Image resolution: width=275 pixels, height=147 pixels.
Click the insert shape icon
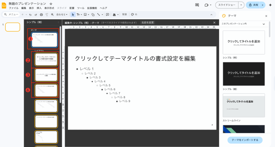point(93,14)
